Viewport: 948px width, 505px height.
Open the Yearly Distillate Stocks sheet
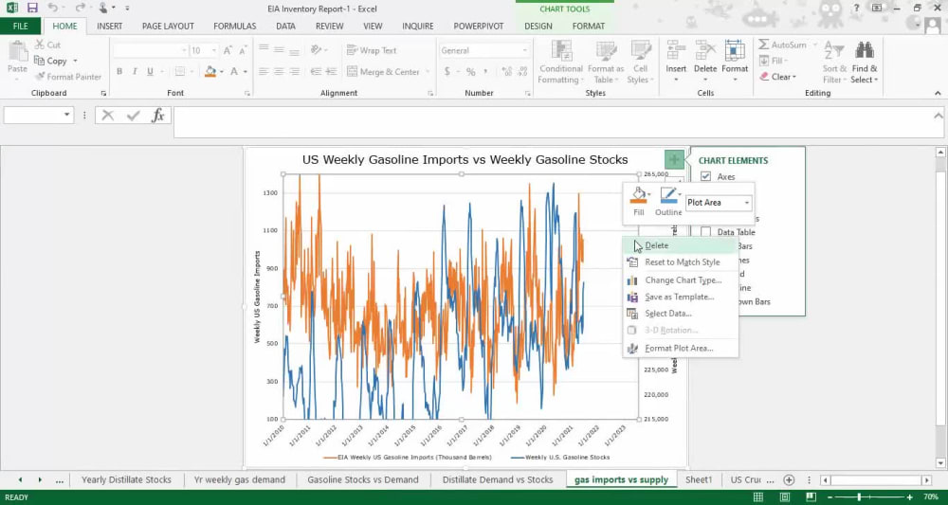point(126,479)
